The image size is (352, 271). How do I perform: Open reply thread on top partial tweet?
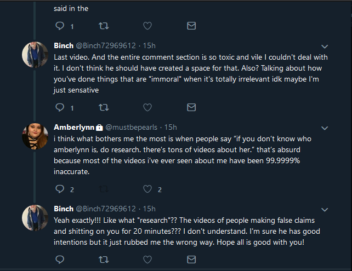pyautogui.click(x=60, y=26)
